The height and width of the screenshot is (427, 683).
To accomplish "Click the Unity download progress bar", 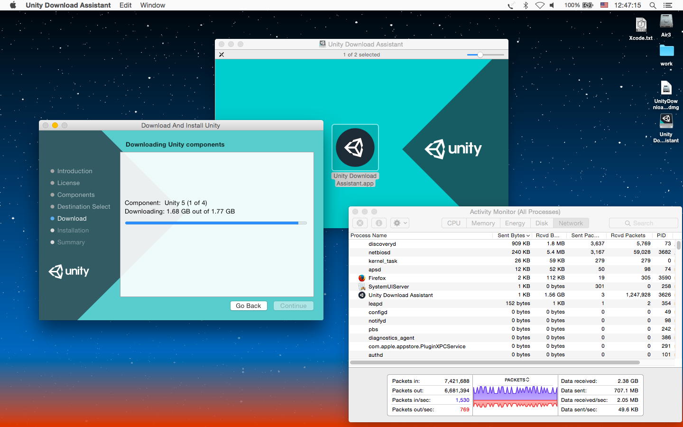I will click(216, 223).
